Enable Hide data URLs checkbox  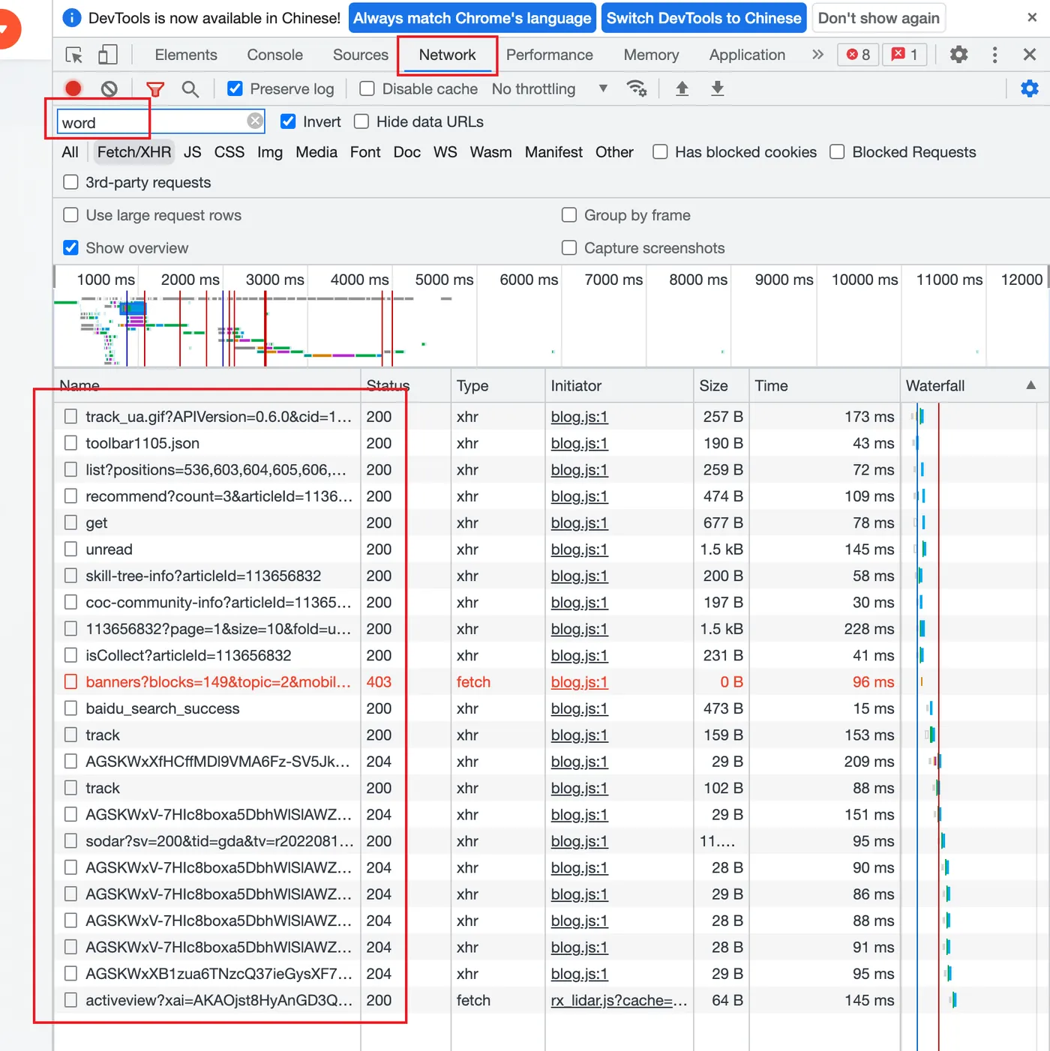[x=361, y=121]
